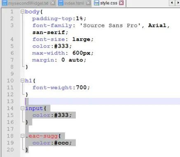Click the 'san-serif' value text
The image size is (180, 157).
[x=49, y=32]
